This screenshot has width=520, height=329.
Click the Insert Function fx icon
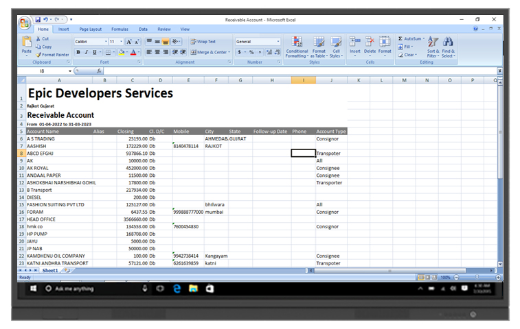point(99,71)
